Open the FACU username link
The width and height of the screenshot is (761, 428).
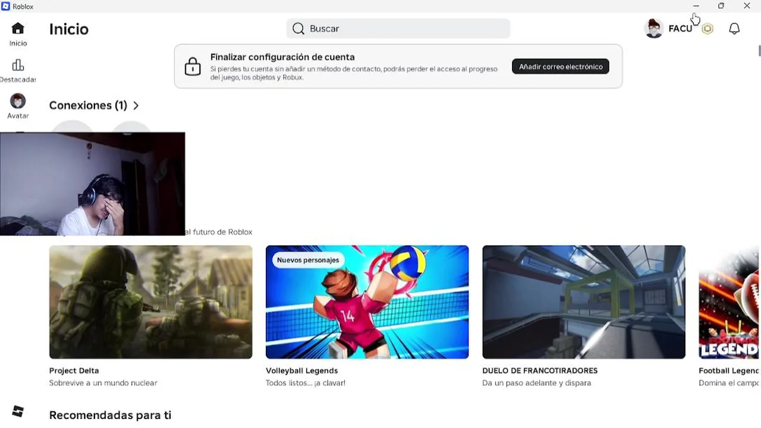point(680,29)
